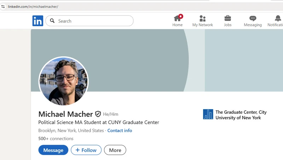Click the search magnifier icon
This screenshot has width=283, height=160.
[52, 21]
